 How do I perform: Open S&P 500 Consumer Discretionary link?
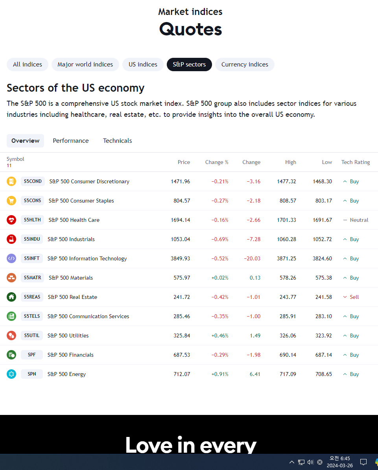click(x=89, y=181)
